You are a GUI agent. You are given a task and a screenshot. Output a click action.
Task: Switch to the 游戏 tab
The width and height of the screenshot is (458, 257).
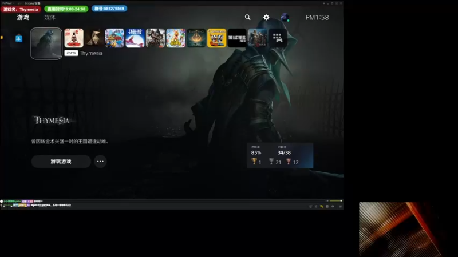coord(23,18)
